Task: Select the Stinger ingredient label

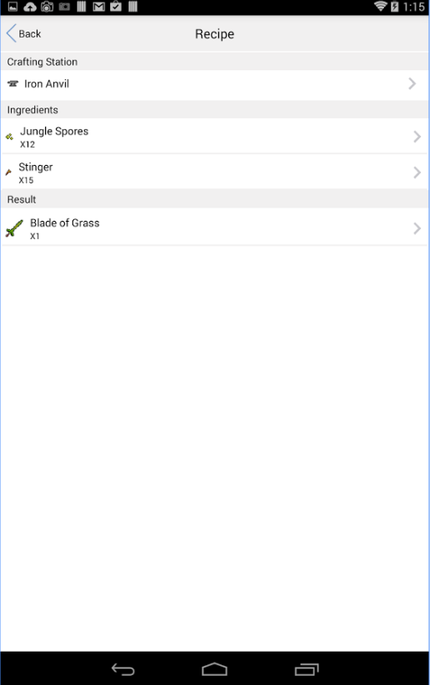Action: [35, 167]
